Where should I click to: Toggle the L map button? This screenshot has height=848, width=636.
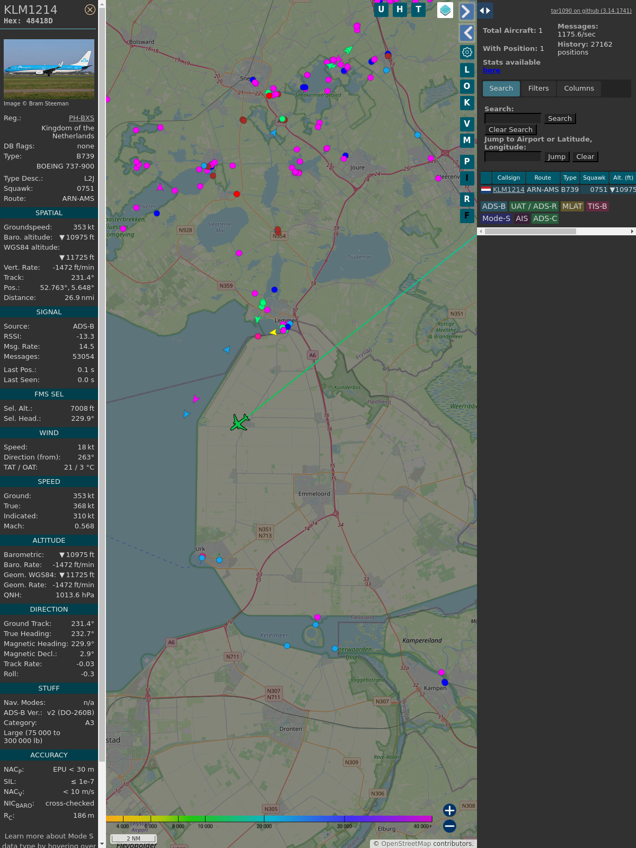click(467, 70)
